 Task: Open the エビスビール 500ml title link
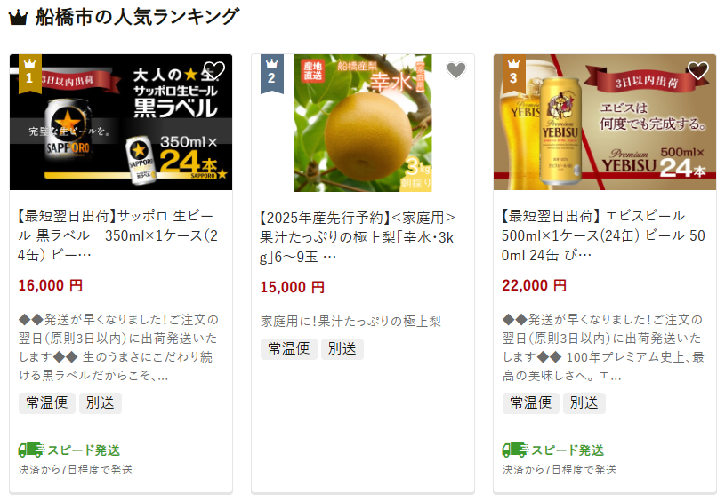[x=603, y=235]
